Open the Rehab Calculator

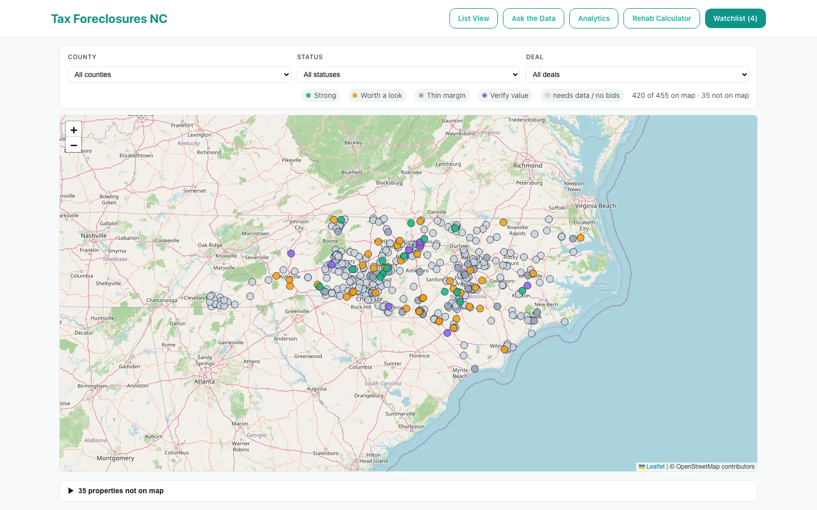tap(662, 18)
